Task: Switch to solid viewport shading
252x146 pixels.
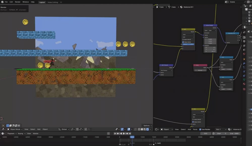Action: coord(142,129)
